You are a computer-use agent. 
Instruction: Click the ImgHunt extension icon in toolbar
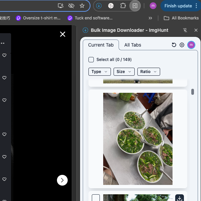click(99, 6)
